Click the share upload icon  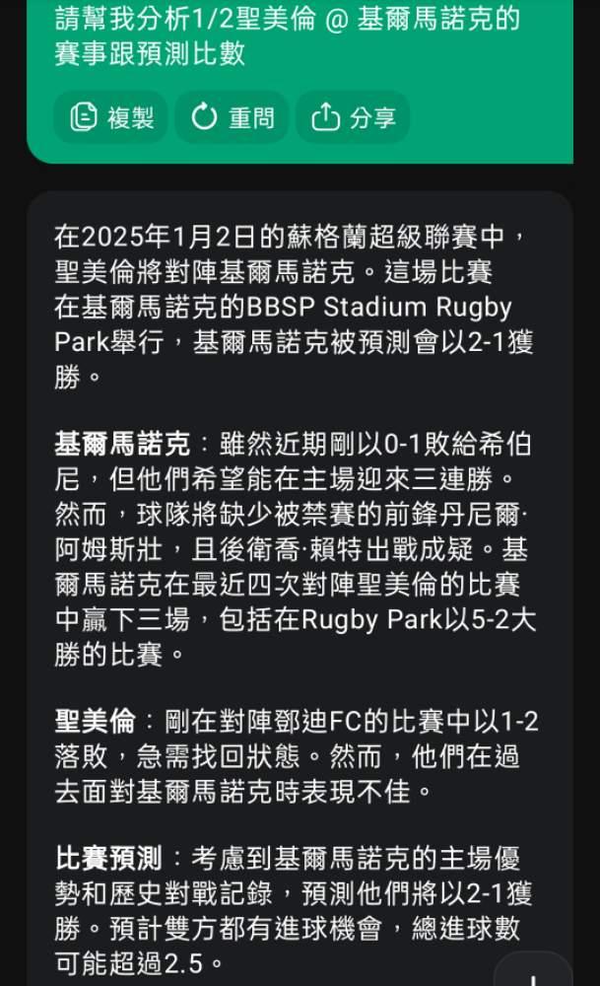[325, 118]
